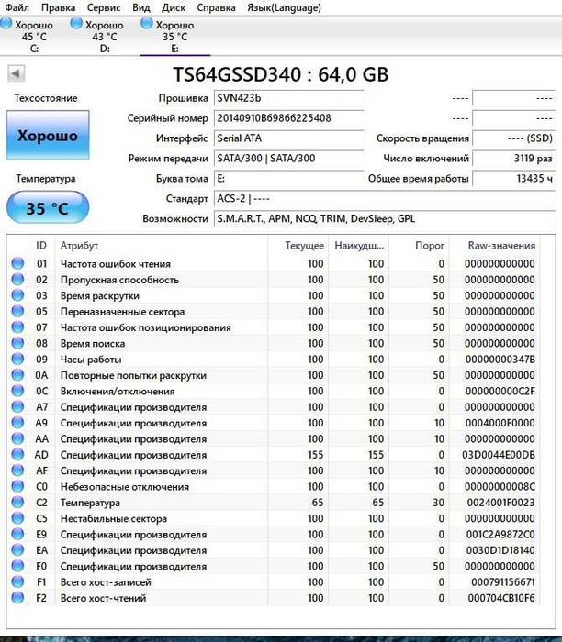
Task: Click raw value 03D0044E00DB
Action: [x=499, y=455]
